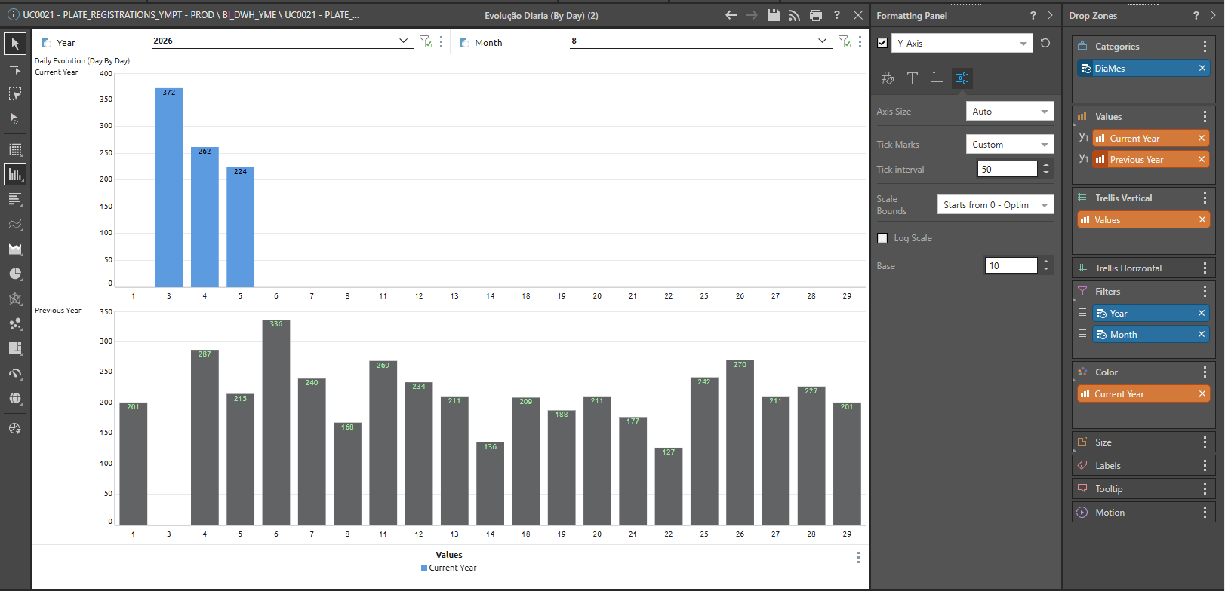Click the smart visualization icon at sidebar bottom
Image resolution: width=1225 pixels, height=591 pixels.
coord(14,428)
